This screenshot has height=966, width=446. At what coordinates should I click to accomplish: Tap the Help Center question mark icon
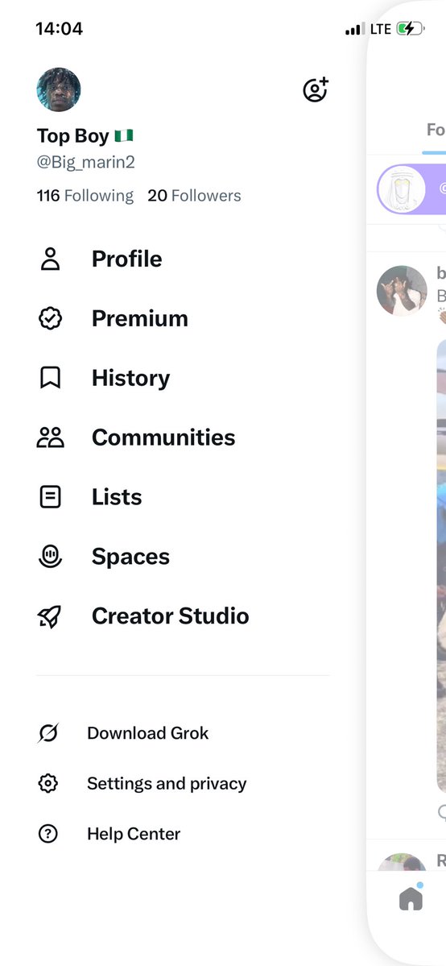[48, 834]
